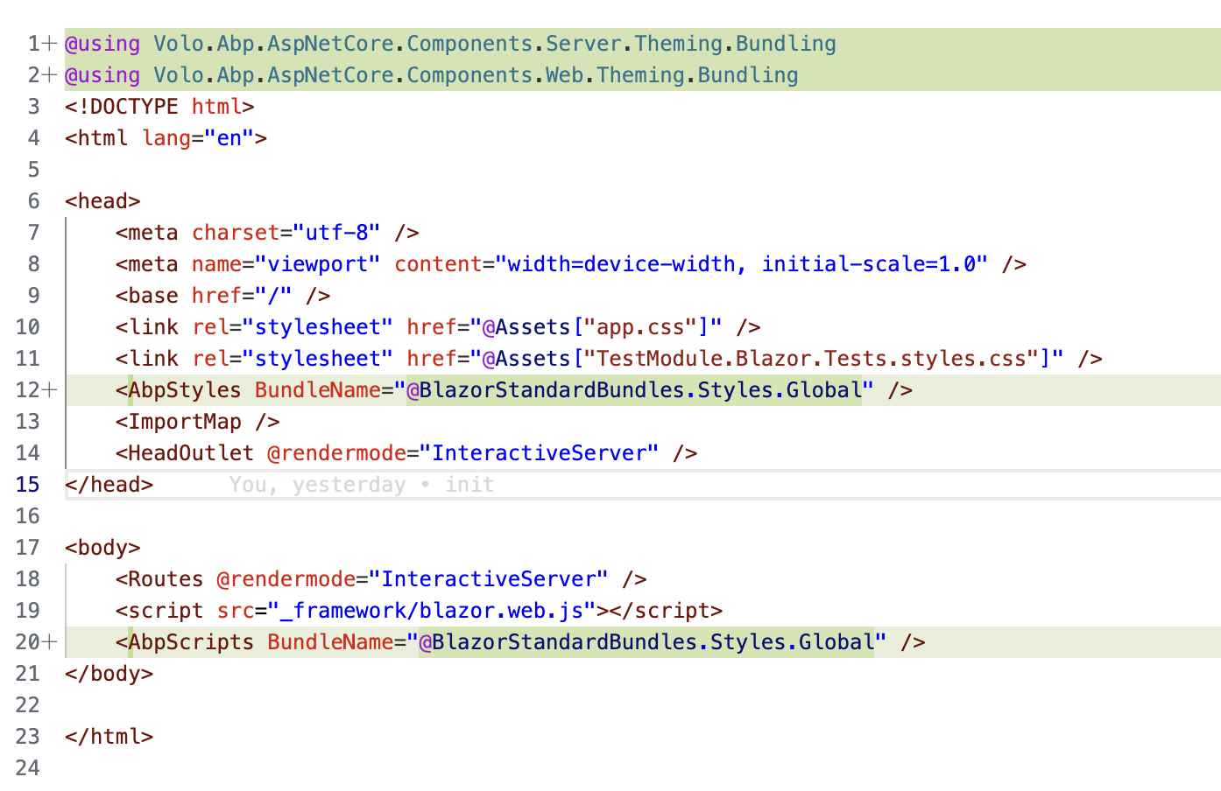Click the "utf-8" charset value
The height and width of the screenshot is (791, 1221).
tap(336, 233)
